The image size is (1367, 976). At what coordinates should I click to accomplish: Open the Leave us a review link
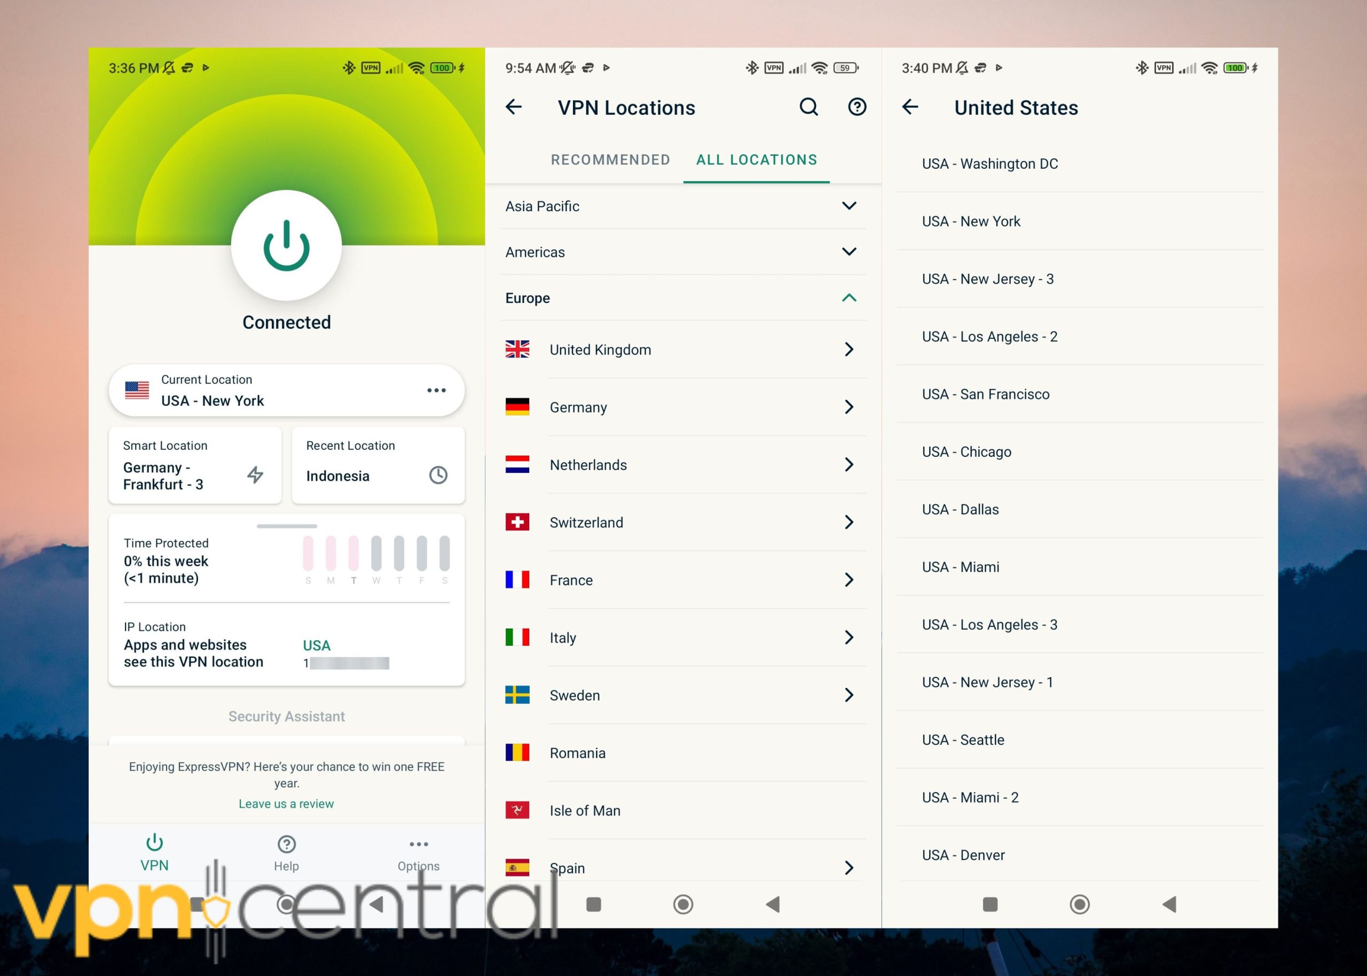pyautogui.click(x=286, y=804)
